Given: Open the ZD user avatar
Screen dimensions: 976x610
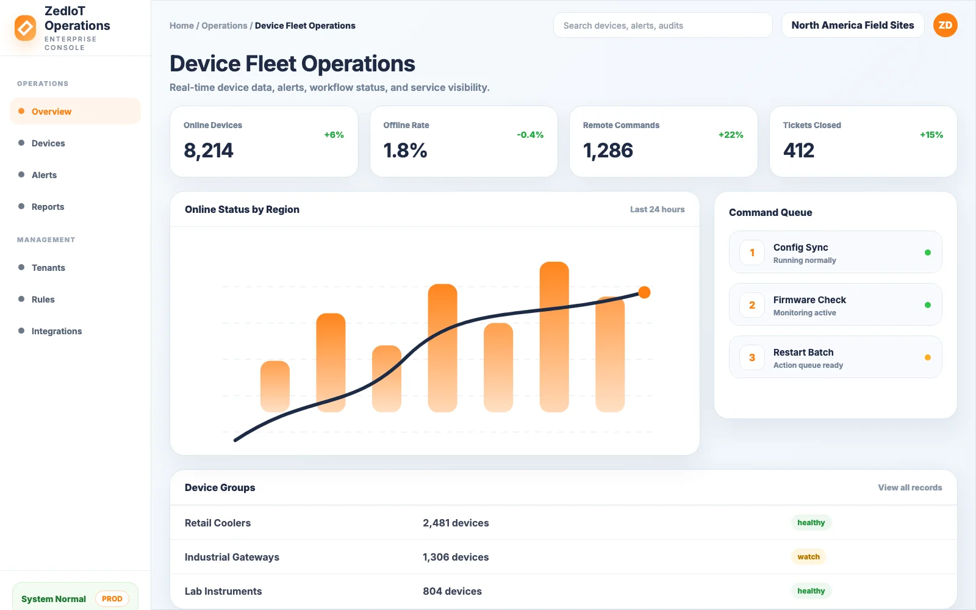Looking at the screenshot, I should pos(945,25).
